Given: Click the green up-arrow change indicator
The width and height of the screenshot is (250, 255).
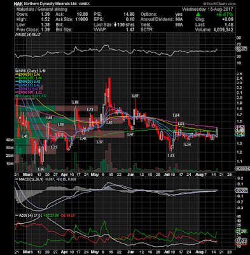Looking at the screenshot, I should click(x=198, y=15).
